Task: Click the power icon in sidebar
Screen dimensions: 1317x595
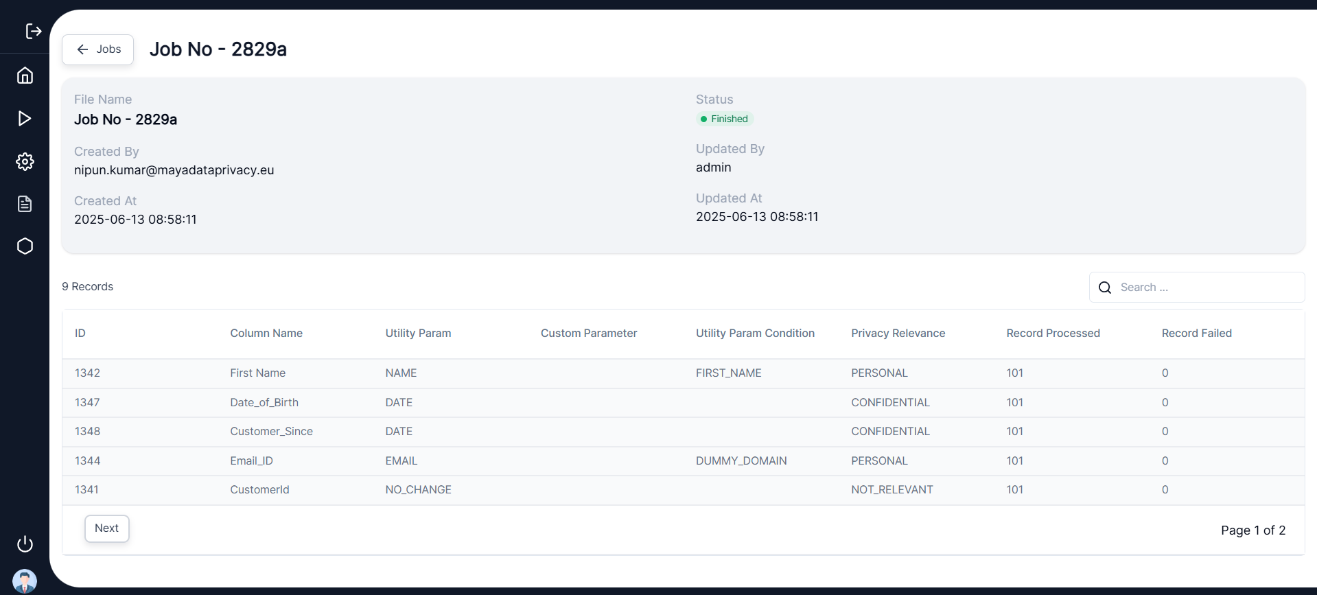Action: pos(25,544)
